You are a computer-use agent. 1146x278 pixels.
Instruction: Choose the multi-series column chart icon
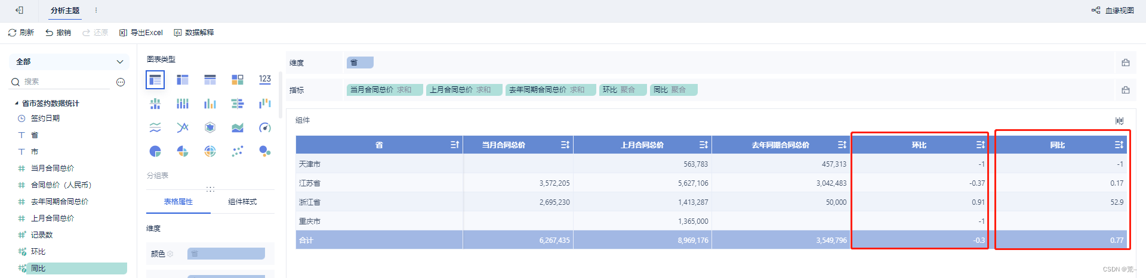(x=183, y=104)
